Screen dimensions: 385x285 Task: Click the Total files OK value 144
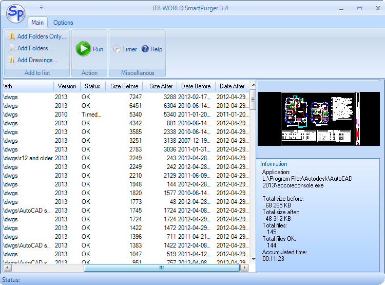point(272,245)
